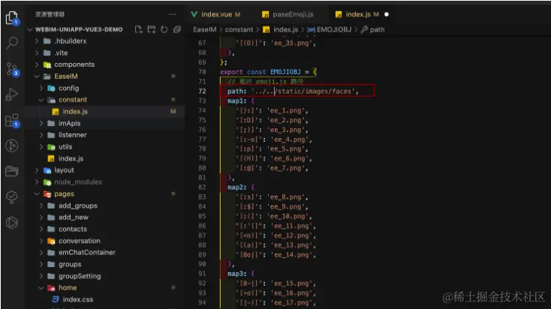Click the map1: code line
The width and height of the screenshot is (551, 309).
241,100
